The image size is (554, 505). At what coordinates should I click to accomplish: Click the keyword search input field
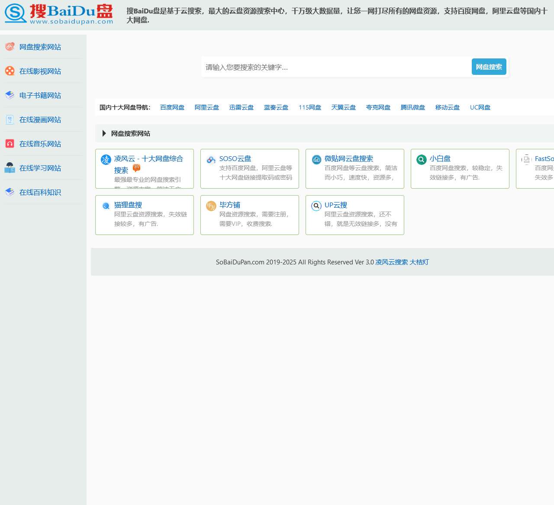336,67
